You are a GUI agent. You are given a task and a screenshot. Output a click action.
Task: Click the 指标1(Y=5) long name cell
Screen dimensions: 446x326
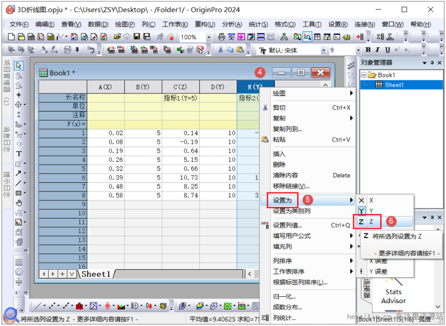click(x=181, y=98)
